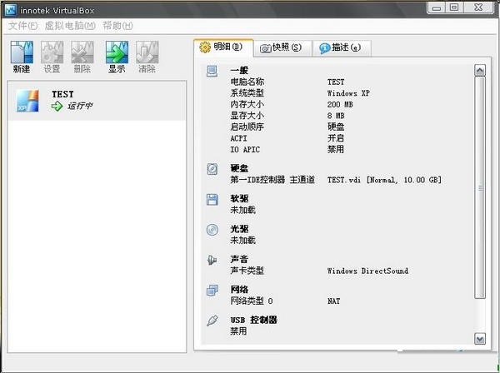Switch to the 明细(D) details tab
The image size is (500, 373).
coord(223,47)
